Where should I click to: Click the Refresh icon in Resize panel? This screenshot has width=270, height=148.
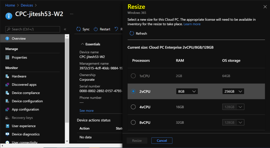(x=132, y=33)
